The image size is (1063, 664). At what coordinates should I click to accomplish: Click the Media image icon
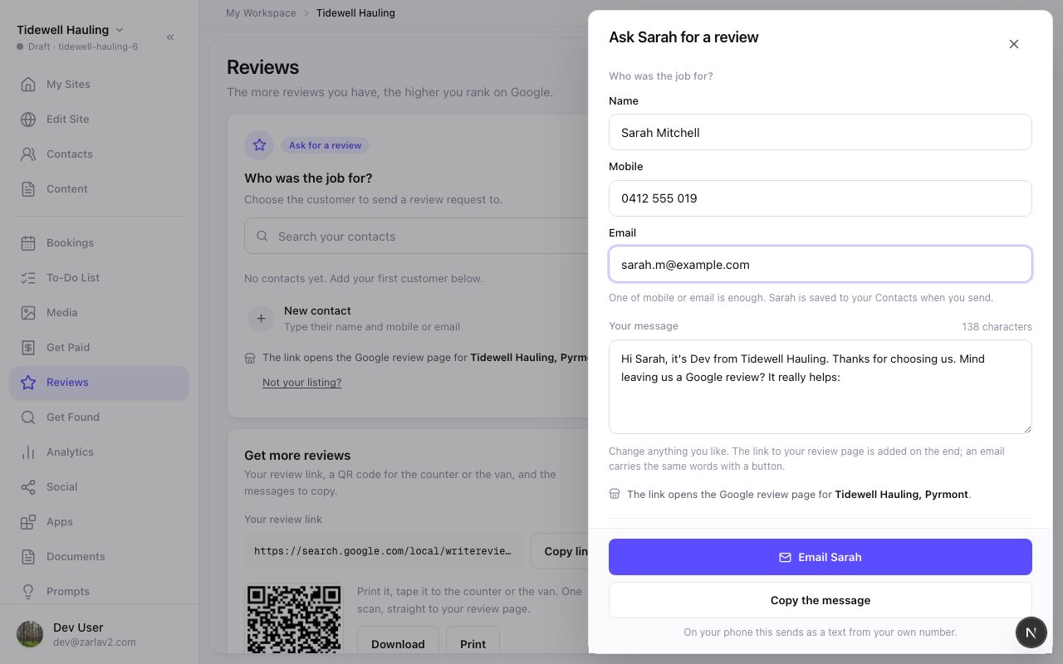tap(28, 312)
